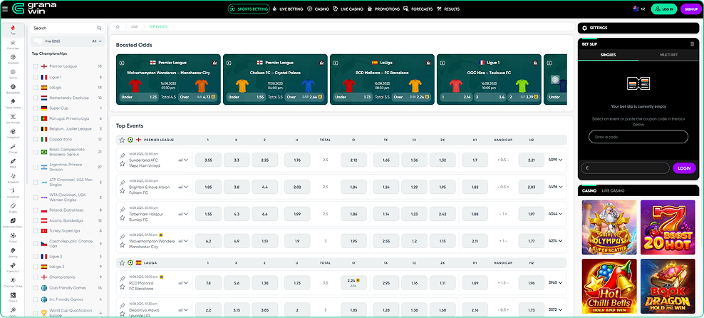This screenshot has height=318, width=704.
Task: Select MMA in the sports sidebar
Action: [x=13, y=163]
